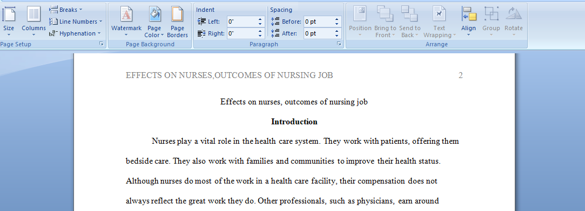Open the Position gallery

[x=360, y=22]
